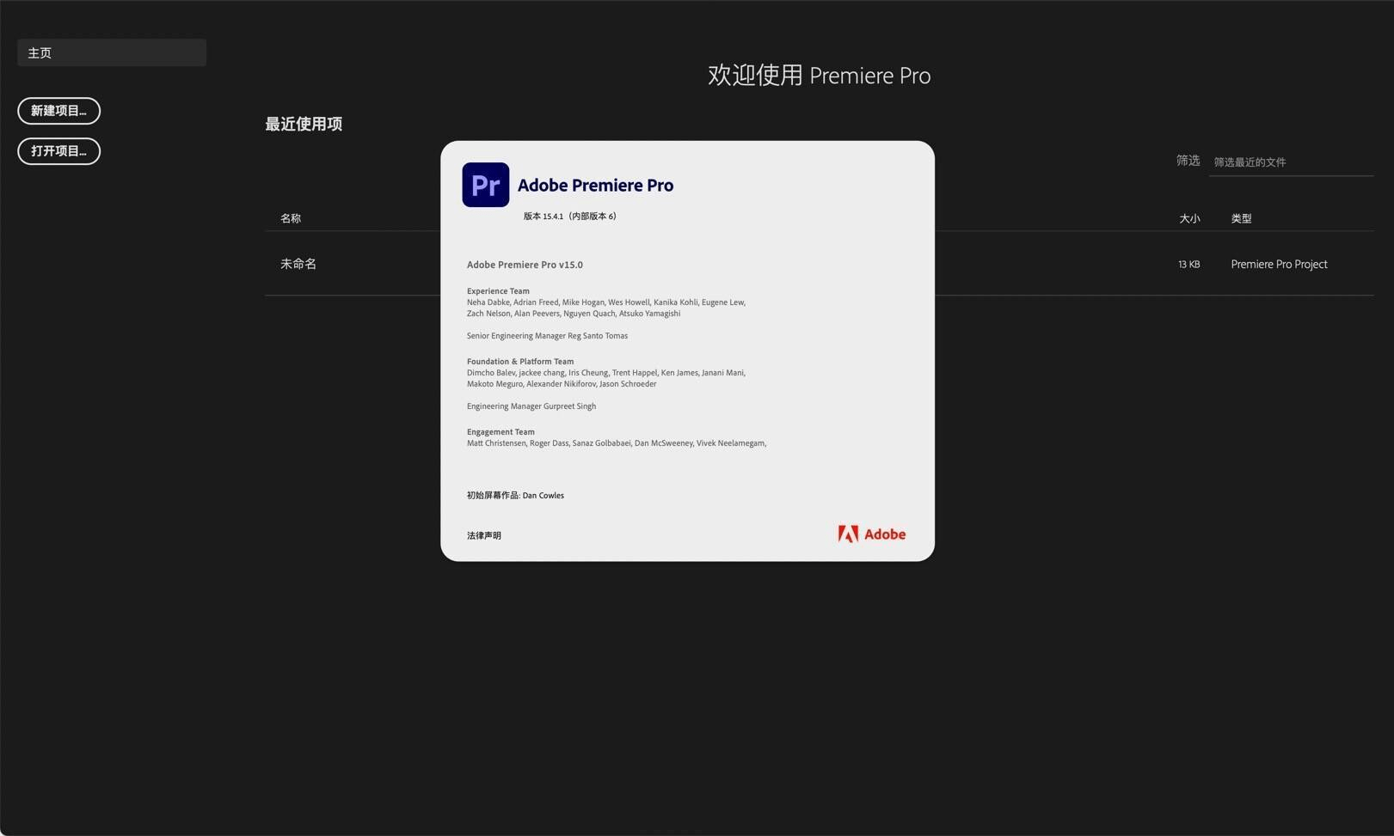Click the Adobe Premiere Pro dialog title
This screenshot has width=1394, height=836.
coord(595,185)
